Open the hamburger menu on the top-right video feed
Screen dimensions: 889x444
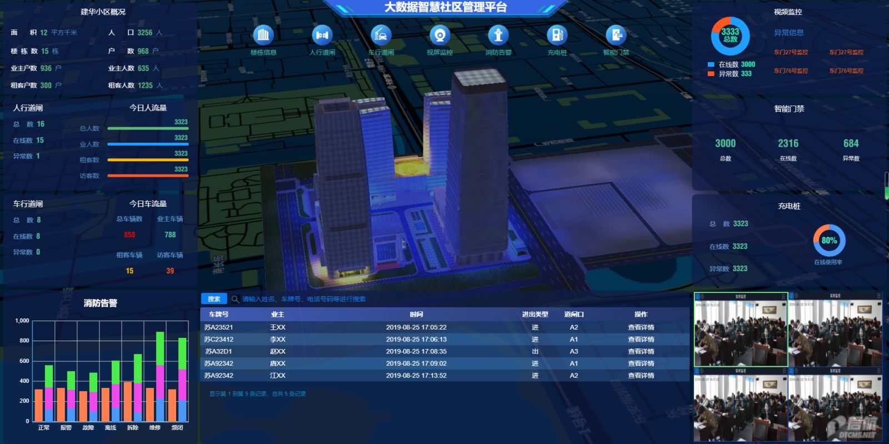tap(879, 296)
